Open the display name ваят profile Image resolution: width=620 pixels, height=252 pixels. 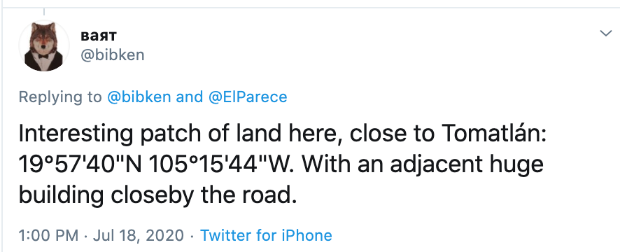(x=99, y=36)
